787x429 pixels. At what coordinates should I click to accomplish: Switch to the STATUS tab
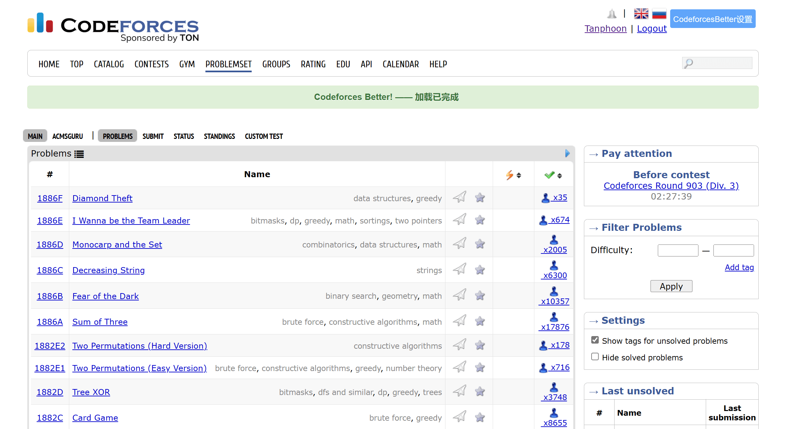coord(184,136)
